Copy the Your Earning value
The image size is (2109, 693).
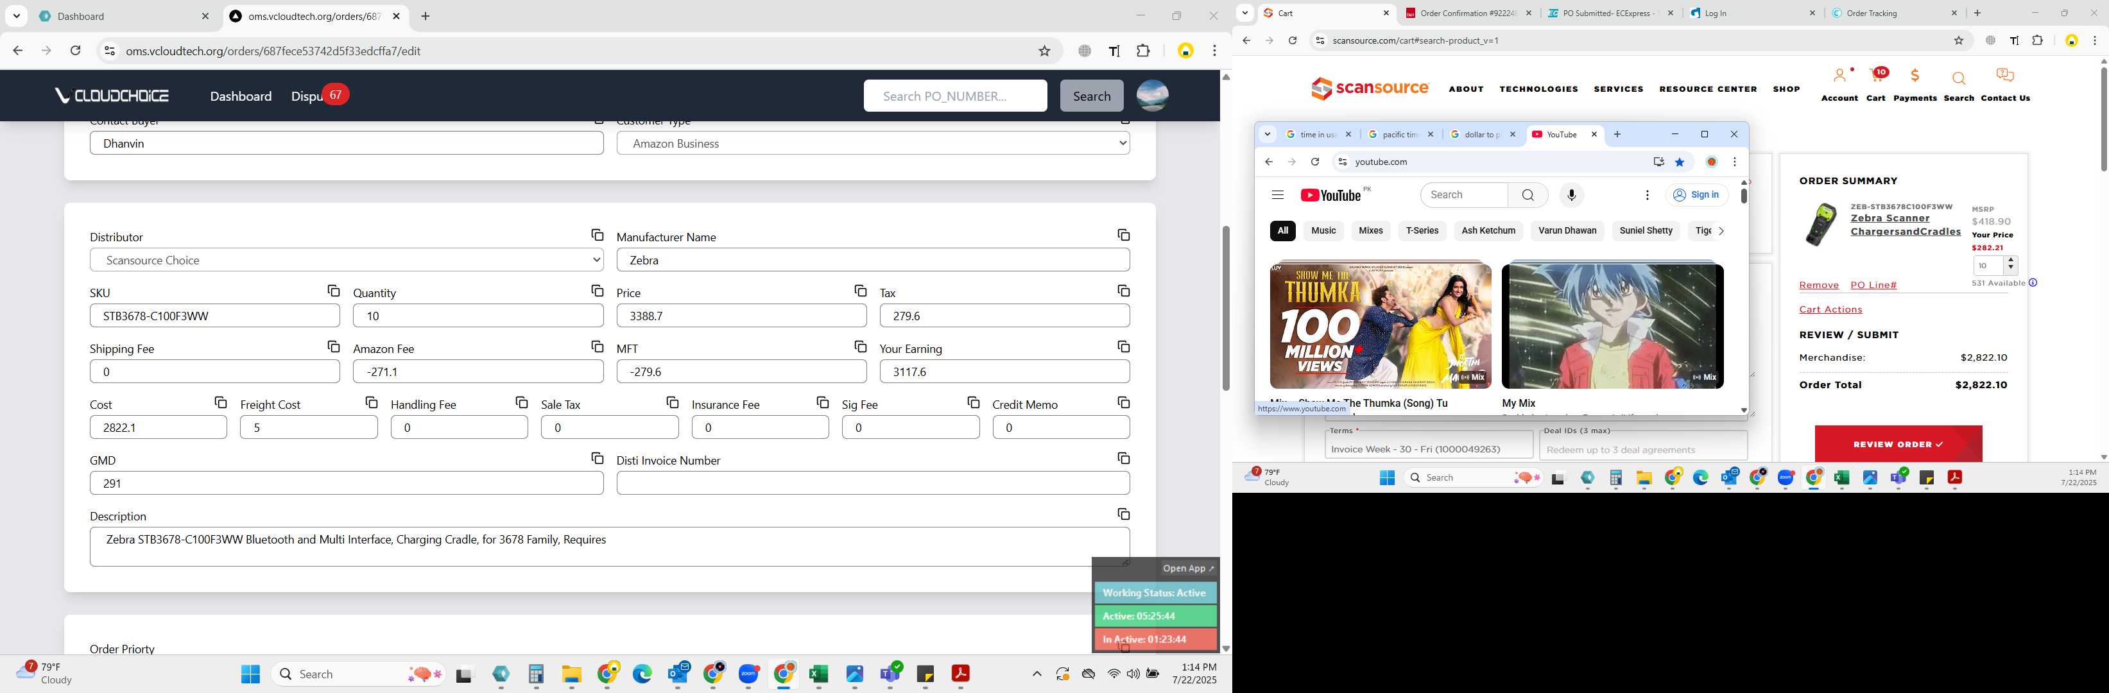coord(1123,347)
